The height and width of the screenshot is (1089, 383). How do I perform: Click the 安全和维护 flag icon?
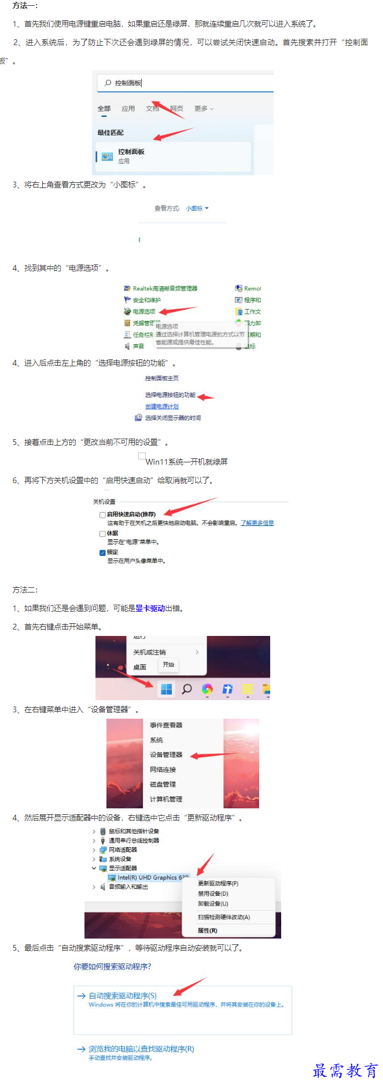click(x=127, y=300)
